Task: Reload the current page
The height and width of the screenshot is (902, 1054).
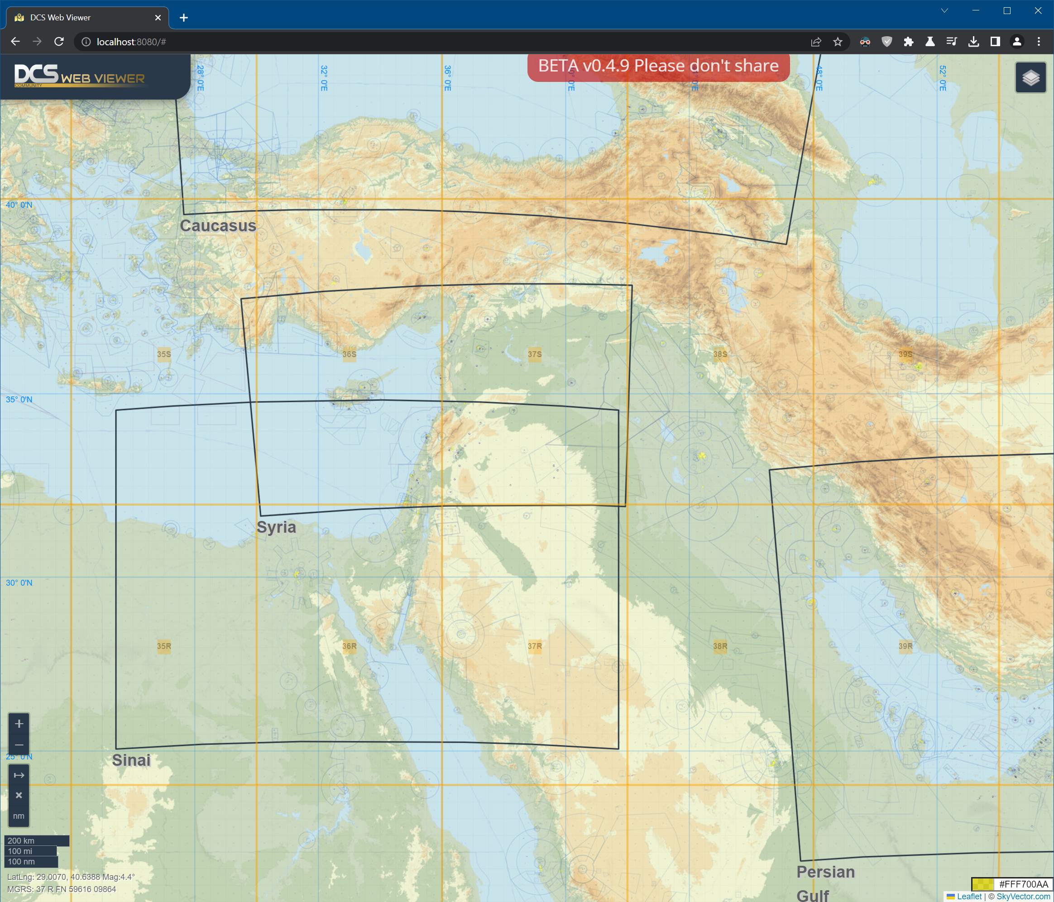Action: coord(59,42)
